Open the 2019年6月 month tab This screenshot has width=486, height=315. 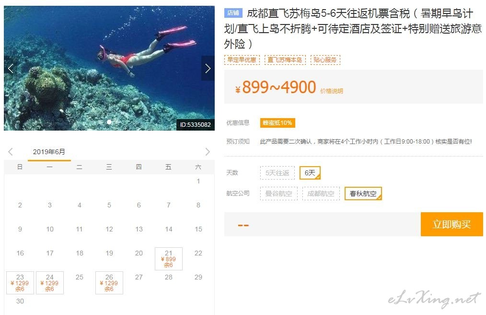coord(49,152)
